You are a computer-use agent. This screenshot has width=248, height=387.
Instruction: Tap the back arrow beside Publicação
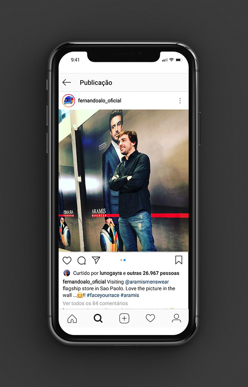point(67,82)
